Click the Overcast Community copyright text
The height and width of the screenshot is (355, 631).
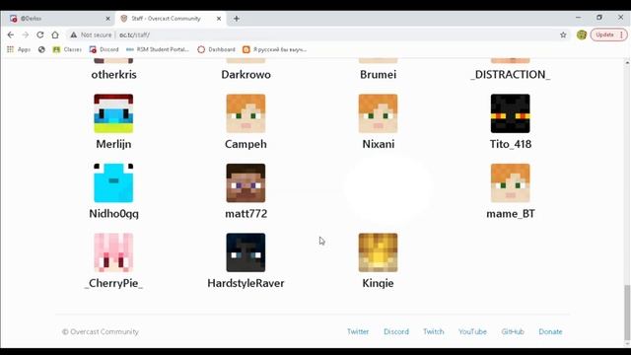coord(101,331)
